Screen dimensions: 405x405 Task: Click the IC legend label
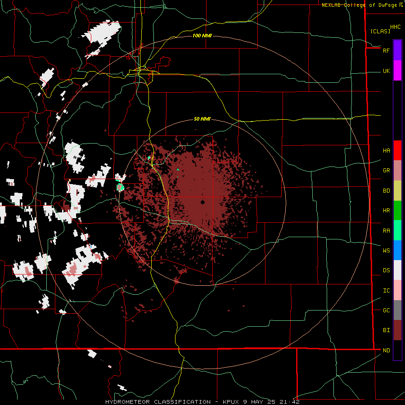pos(386,290)
